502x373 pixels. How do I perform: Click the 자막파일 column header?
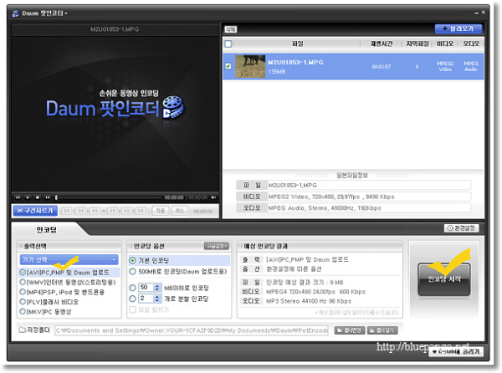(x=417, y=43)
